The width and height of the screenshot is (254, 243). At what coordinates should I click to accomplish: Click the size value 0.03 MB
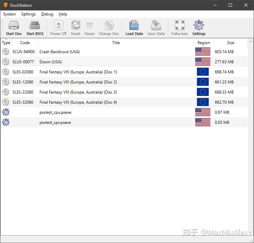coord(222,123)
